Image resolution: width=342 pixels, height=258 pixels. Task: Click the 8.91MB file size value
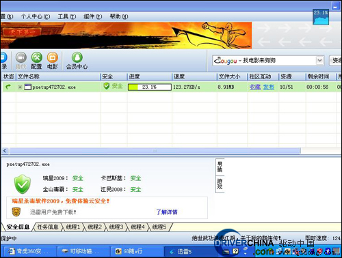(x=226, y=87)
